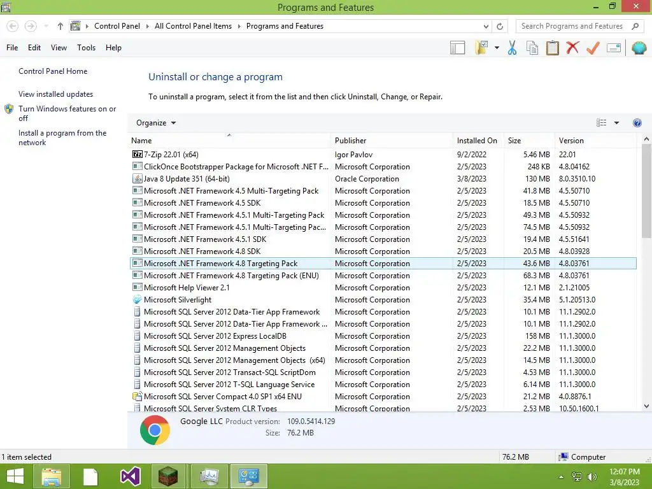Image resolution: width=652 pixels, height=489 pixels.
Task: Select the Microsoft Silverlight entry
Action: pos(383,300)
